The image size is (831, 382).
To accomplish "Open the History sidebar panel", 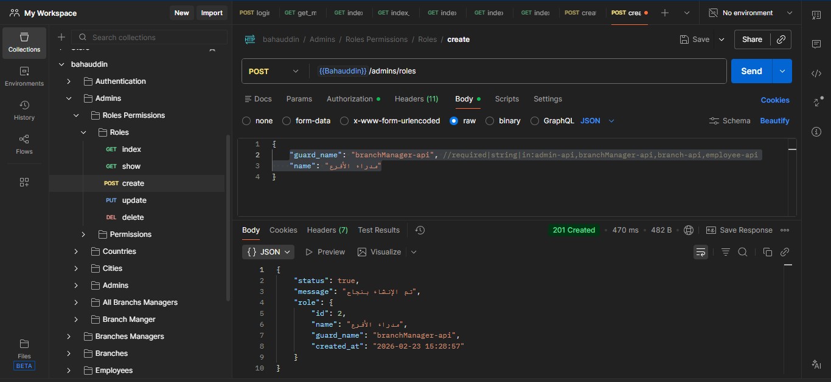I will (x=24, y=110).
